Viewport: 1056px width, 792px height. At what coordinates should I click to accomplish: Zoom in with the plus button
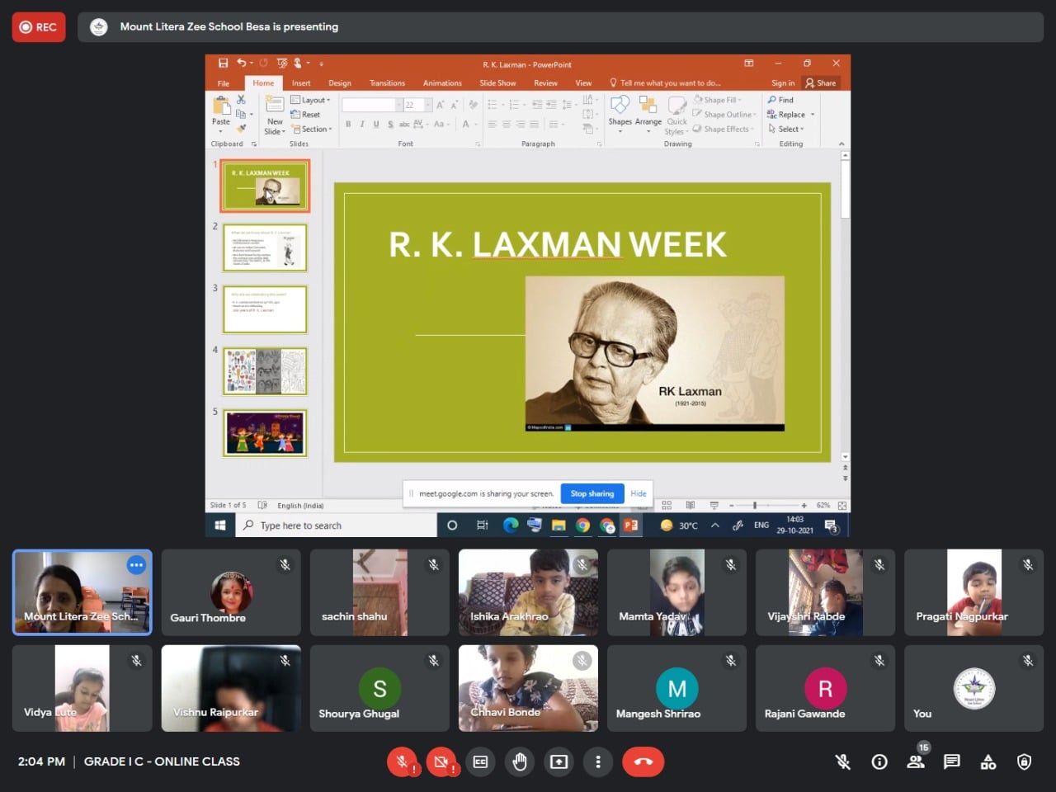[804, 506]
